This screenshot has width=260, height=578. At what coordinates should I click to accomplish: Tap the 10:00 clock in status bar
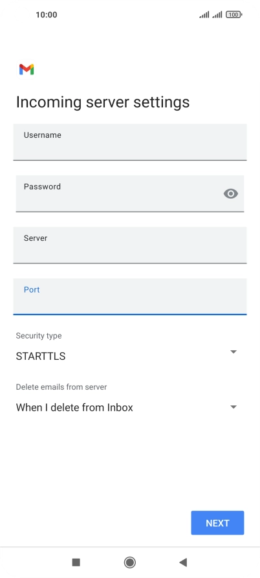[x=47, y=15]
